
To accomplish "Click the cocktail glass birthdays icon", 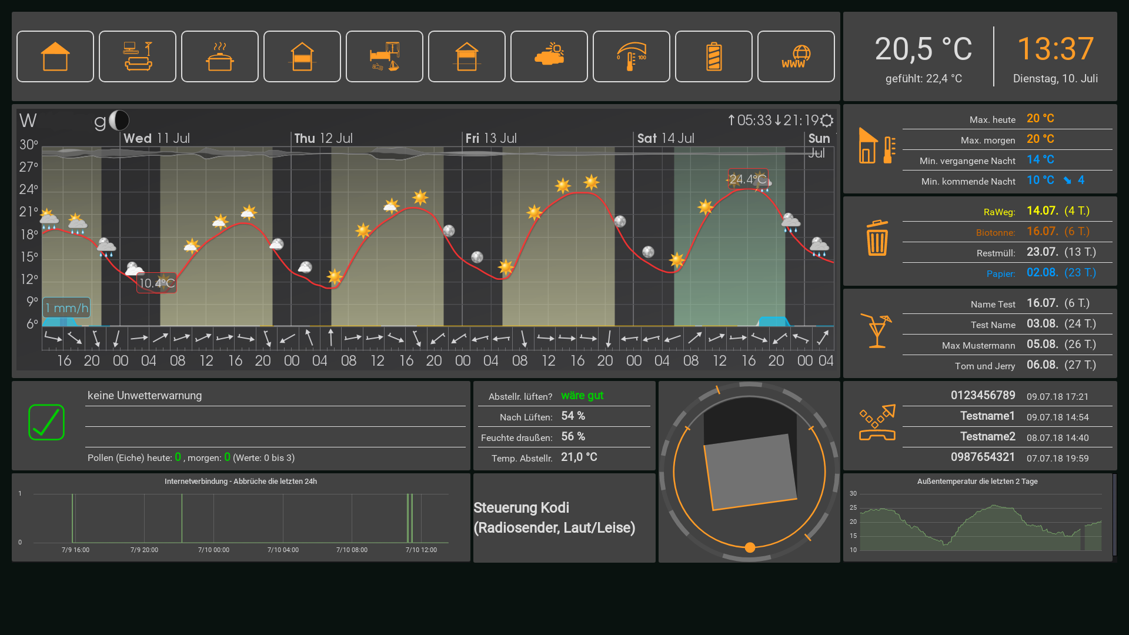I will click(x=876, y=330).
